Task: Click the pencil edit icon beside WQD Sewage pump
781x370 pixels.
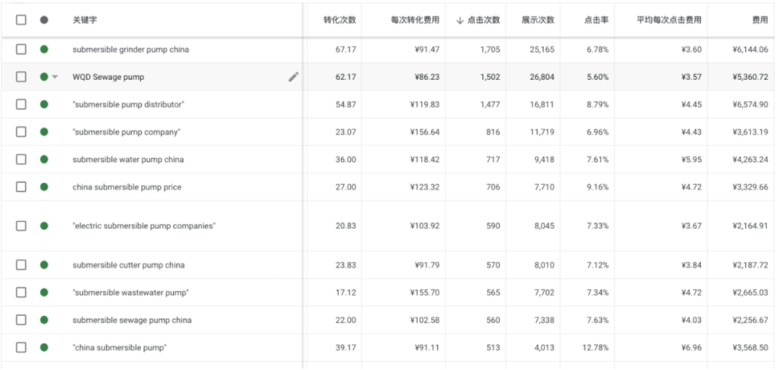Action: coord(293,77)
